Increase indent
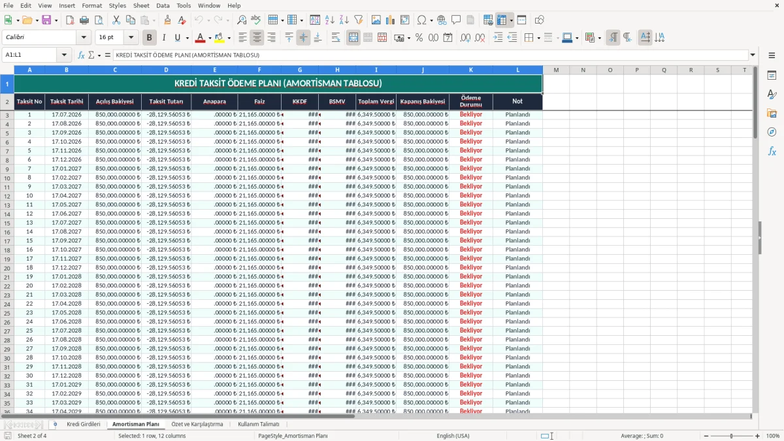Image resolution: width=784 pixels, height=441 pixels. 498,38
